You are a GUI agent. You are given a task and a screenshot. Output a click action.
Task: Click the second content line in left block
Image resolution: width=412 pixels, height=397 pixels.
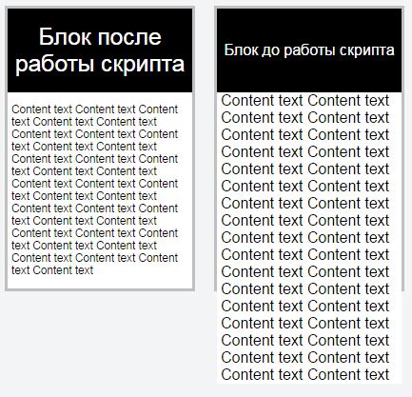pos(85,122)
